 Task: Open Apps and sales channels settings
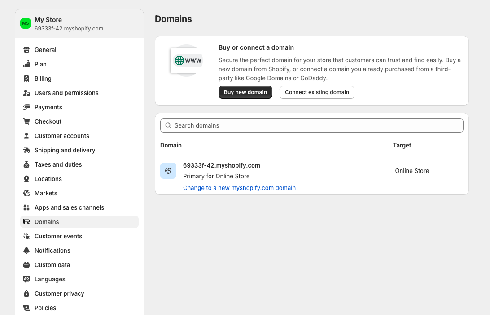(69, 207)
